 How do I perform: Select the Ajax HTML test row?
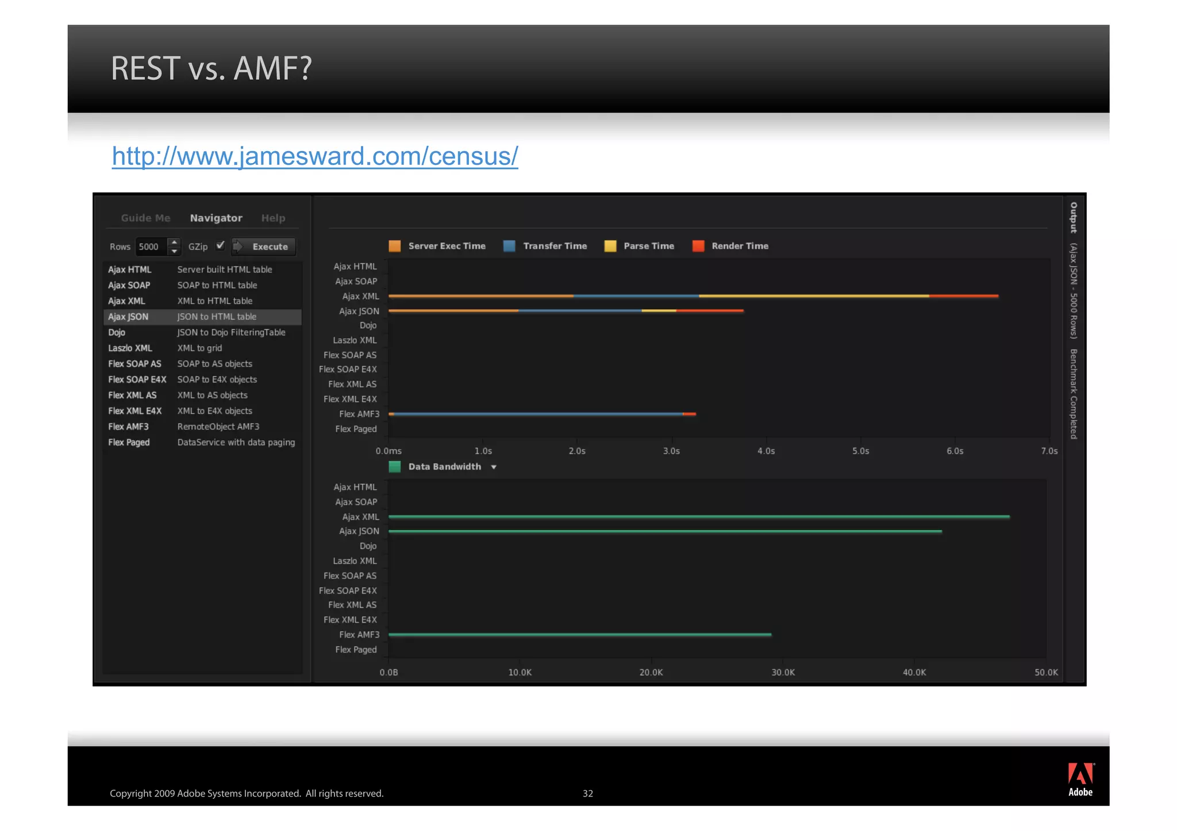pos(202,270)
